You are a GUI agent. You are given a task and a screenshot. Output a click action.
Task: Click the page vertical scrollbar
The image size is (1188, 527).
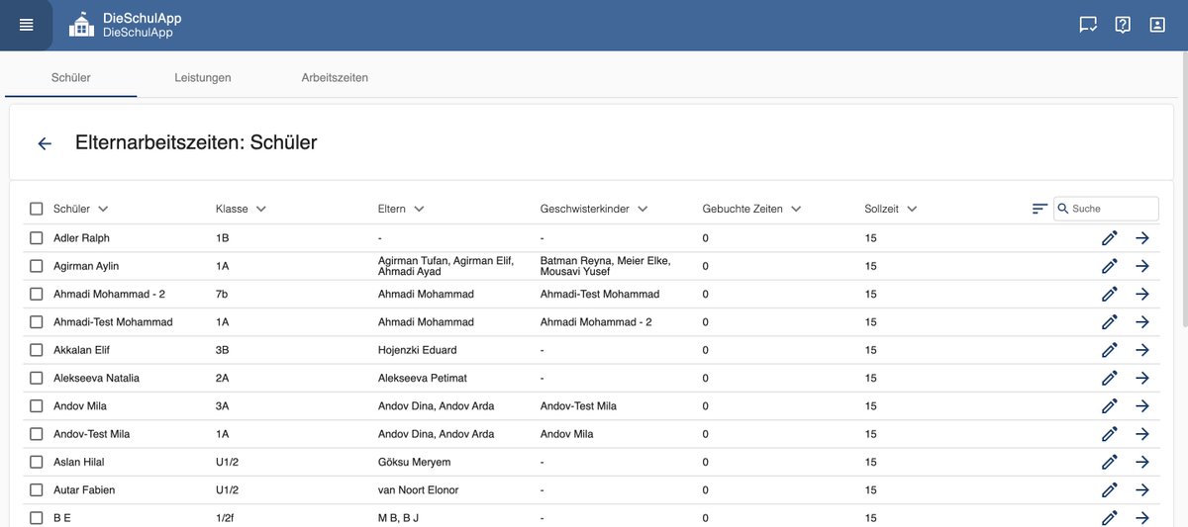pyautogui.click(x=1183, y=188)
